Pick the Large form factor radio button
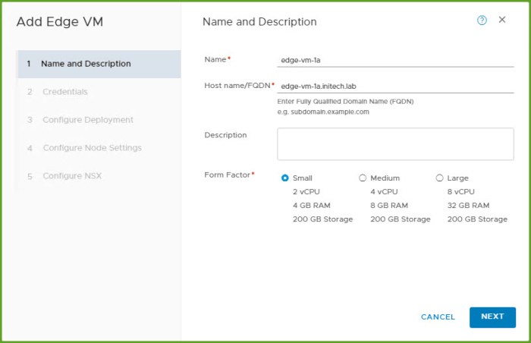The width and height of the screenshot is (531, 343). click(x=439, y=178)
